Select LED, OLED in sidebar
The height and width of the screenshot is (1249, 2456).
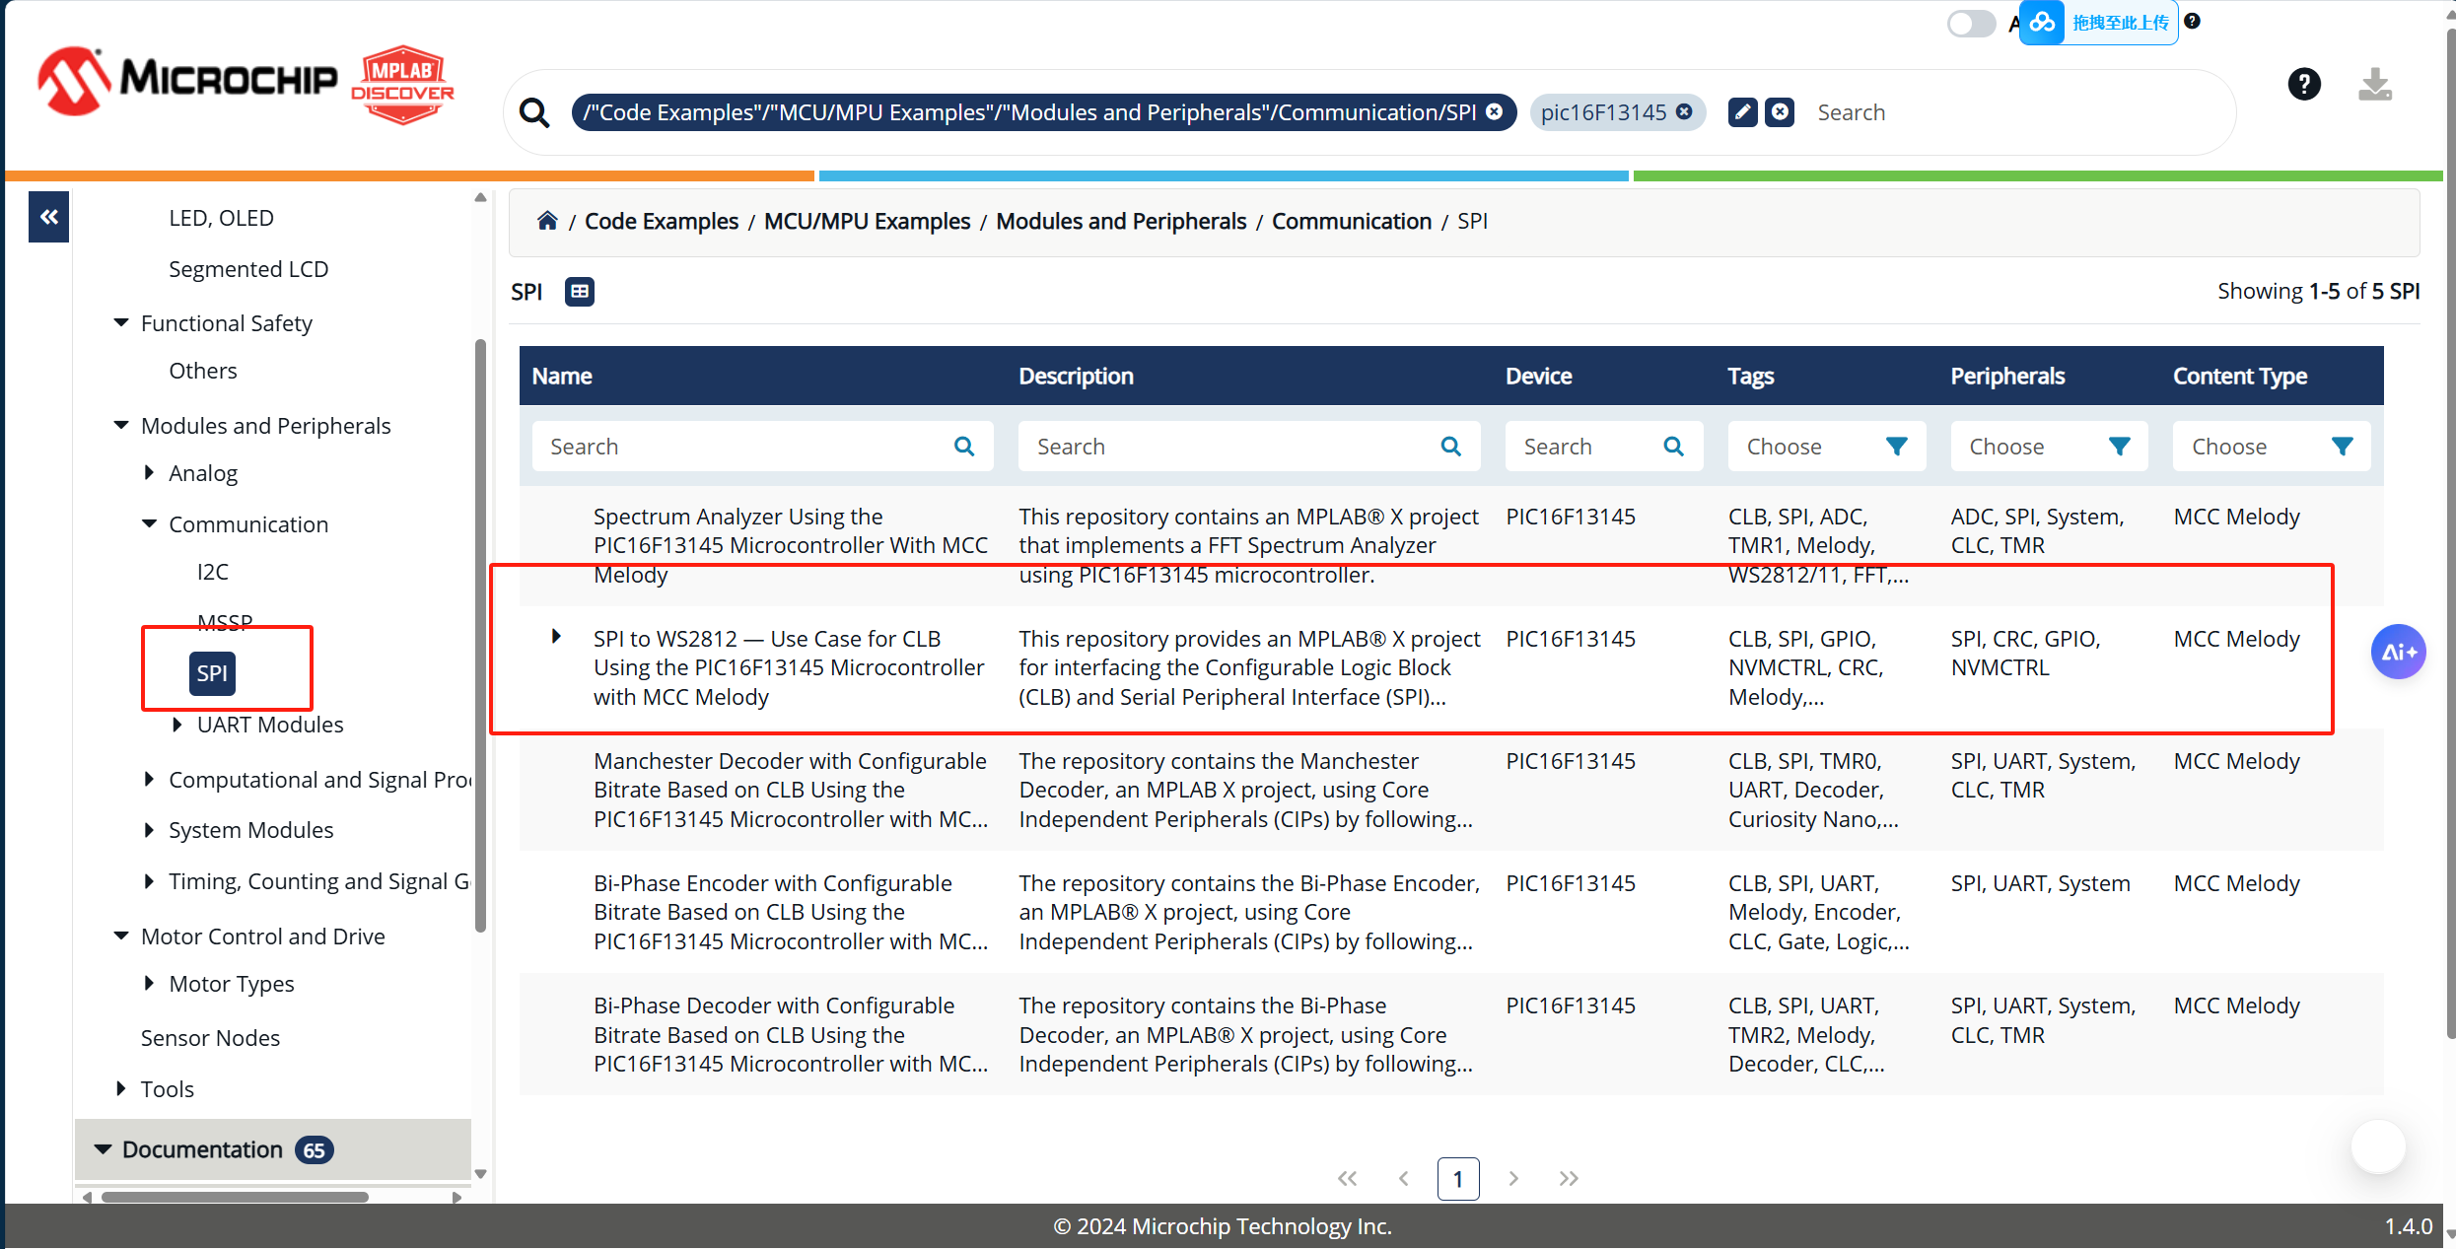coord(221,218)
